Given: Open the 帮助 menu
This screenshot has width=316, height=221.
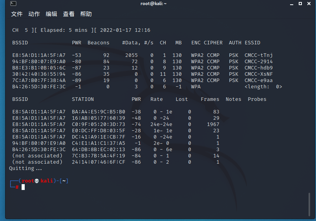Looking at the screenshot, I should coord(86,14).
